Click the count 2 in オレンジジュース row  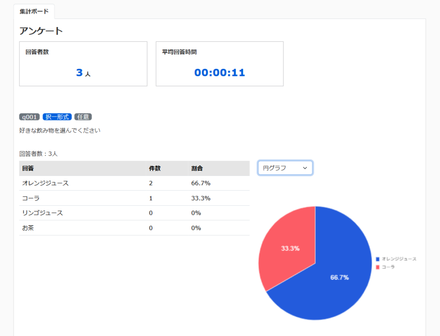(x=151, y=183)
